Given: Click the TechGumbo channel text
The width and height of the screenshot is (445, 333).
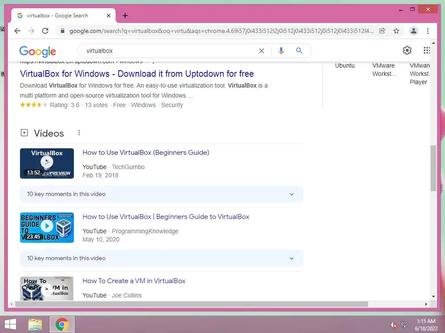Looking at the screenshot, I should click(x=128, y=167).
